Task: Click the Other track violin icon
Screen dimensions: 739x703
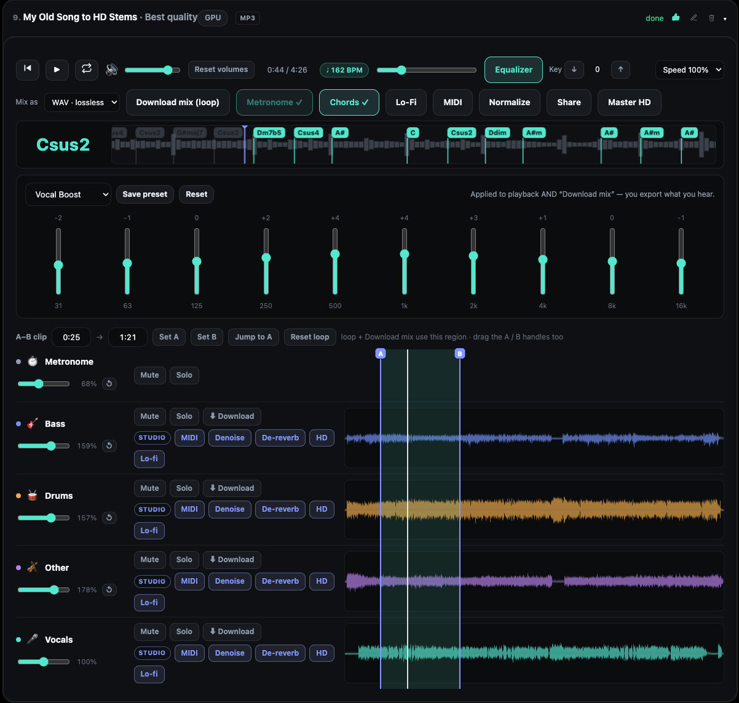Action: [x=33, y=568]
